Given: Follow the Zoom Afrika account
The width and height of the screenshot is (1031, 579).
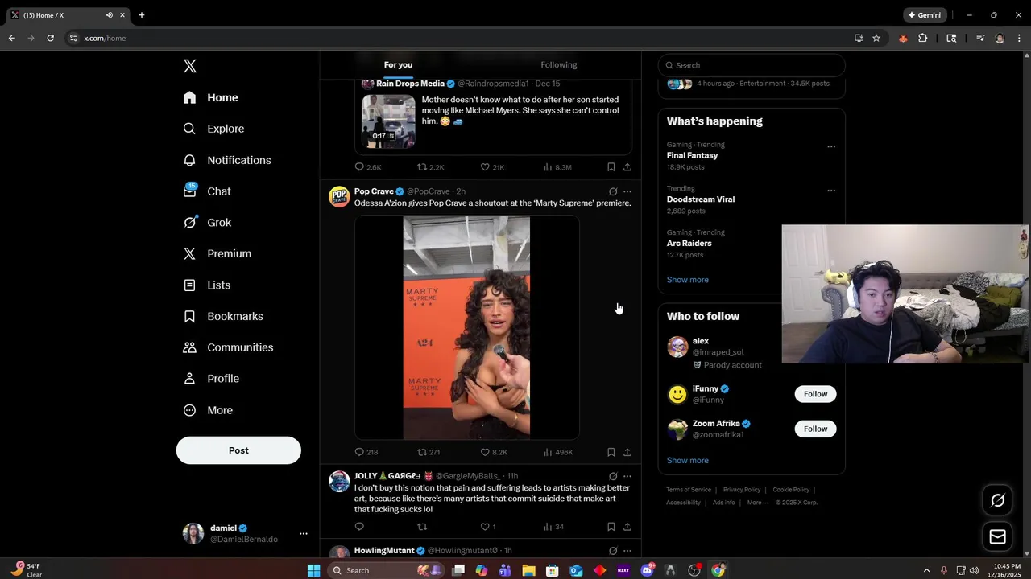Looking at the screenshot, I should click(x=815, y=429).
